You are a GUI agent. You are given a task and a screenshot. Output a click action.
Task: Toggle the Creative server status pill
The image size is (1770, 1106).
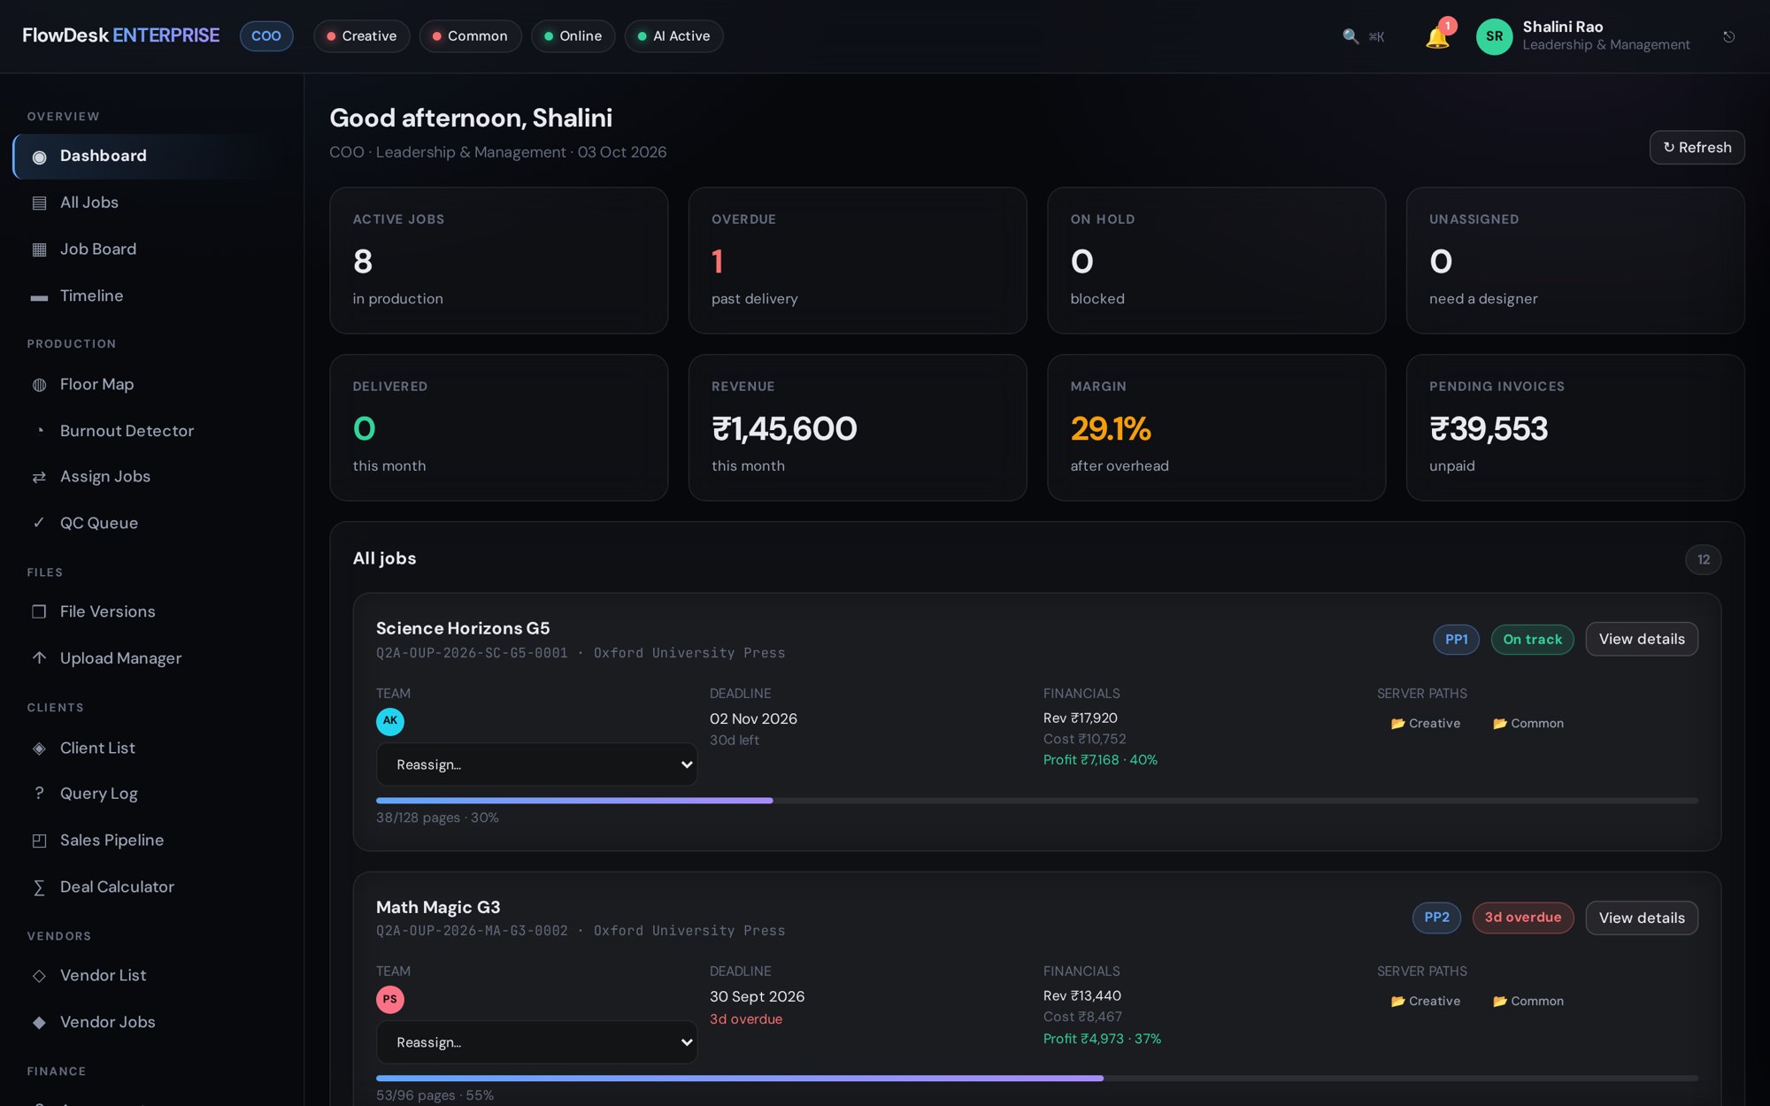point(361,36)
